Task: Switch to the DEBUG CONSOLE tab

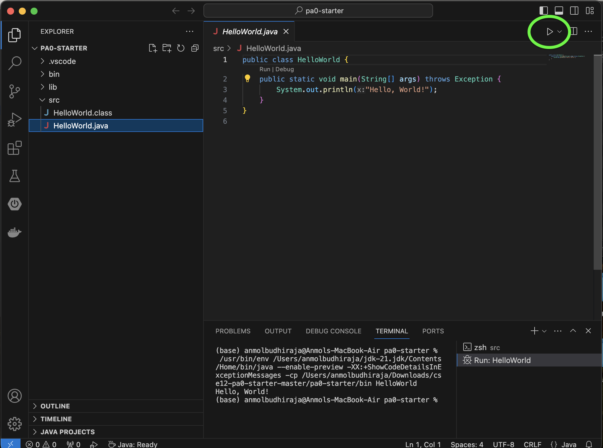Action: coord(333,331)
